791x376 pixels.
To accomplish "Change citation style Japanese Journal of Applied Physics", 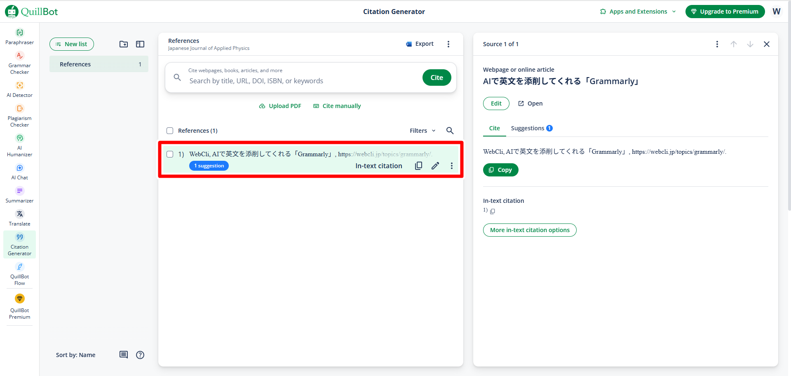I will pos(209,48).
